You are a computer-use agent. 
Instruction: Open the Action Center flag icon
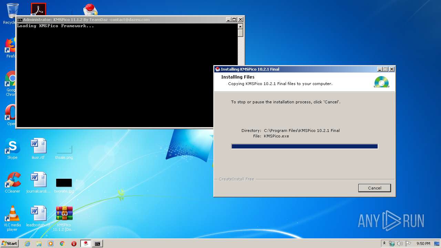(x=408, y=244)
